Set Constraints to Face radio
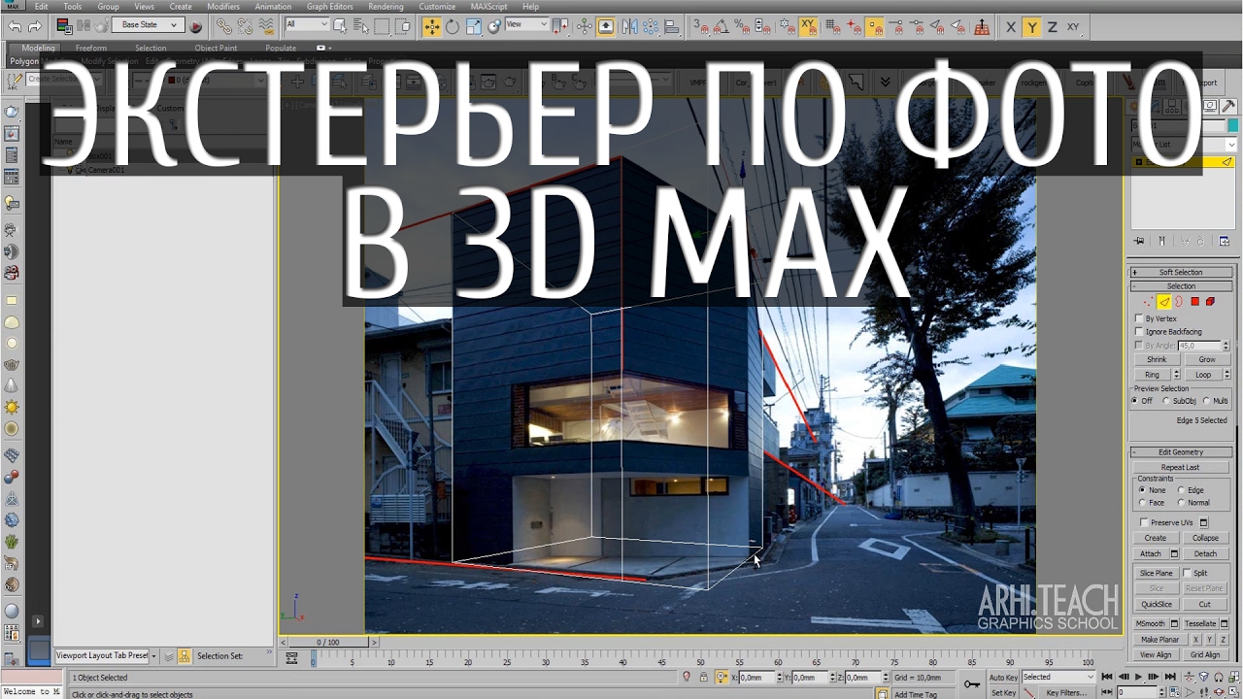Screen dimensions: 1243x699 point(1142,503)
